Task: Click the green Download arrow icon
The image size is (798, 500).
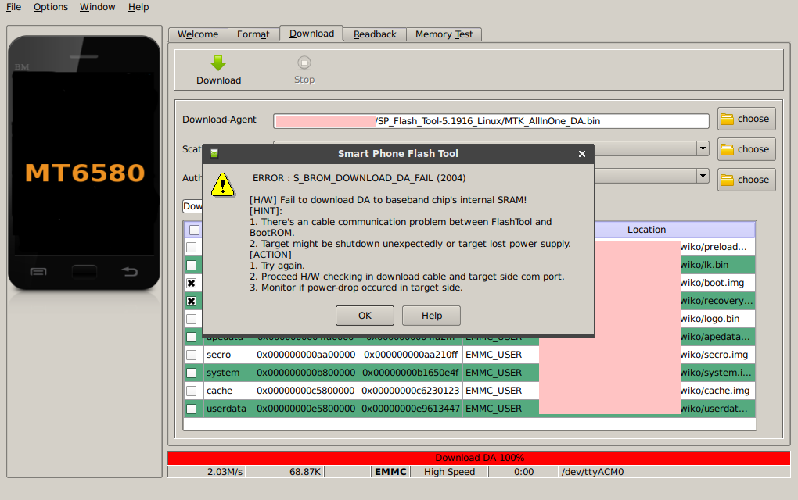Action: coord(218,64)
